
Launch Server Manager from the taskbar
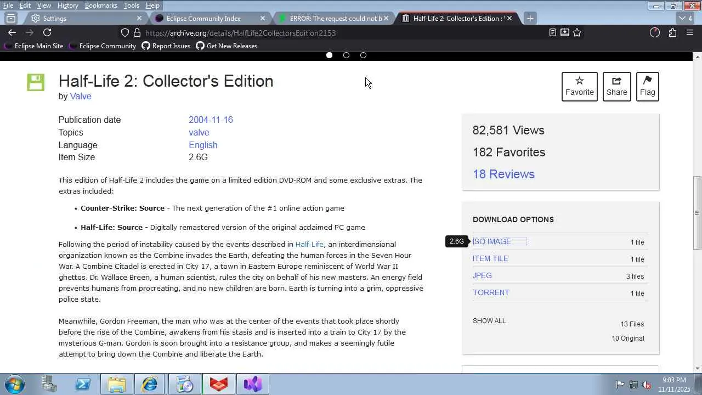pyautogui.click(x=49, y=385)
